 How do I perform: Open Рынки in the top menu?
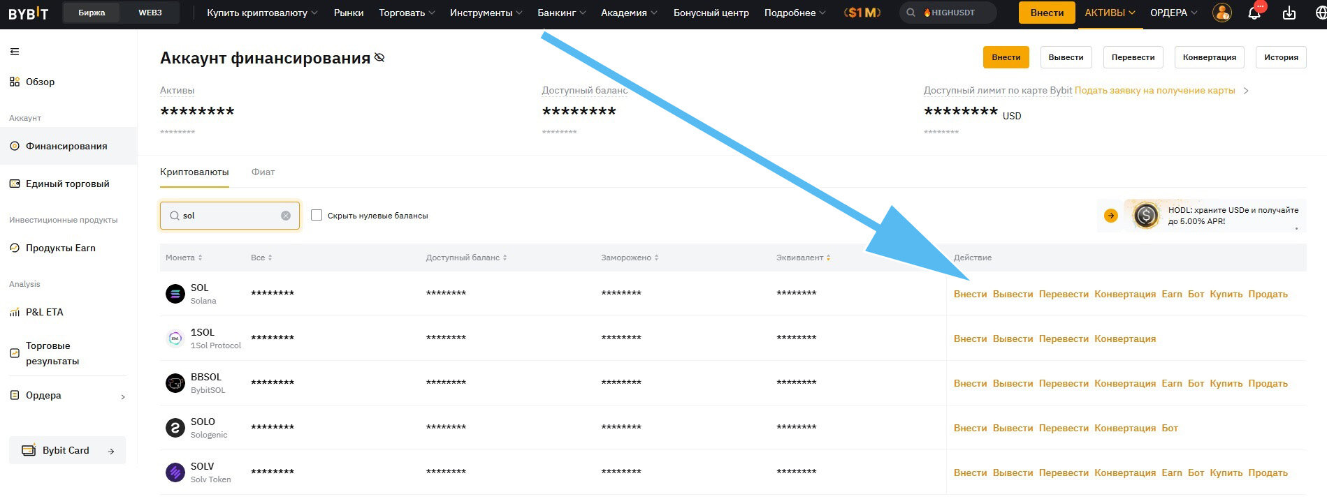(x=349, y=13)
